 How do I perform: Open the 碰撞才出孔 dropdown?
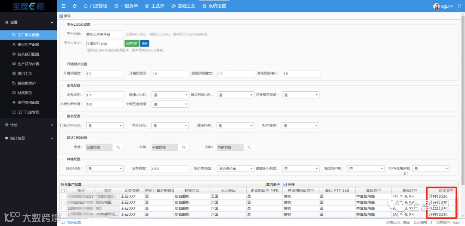click(170, 95)
